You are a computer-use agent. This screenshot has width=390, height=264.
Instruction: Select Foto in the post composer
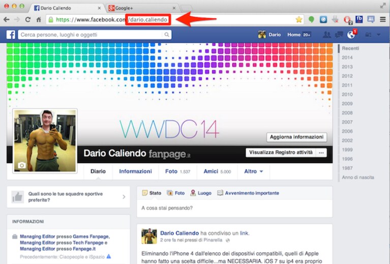(x=175, y=193)
